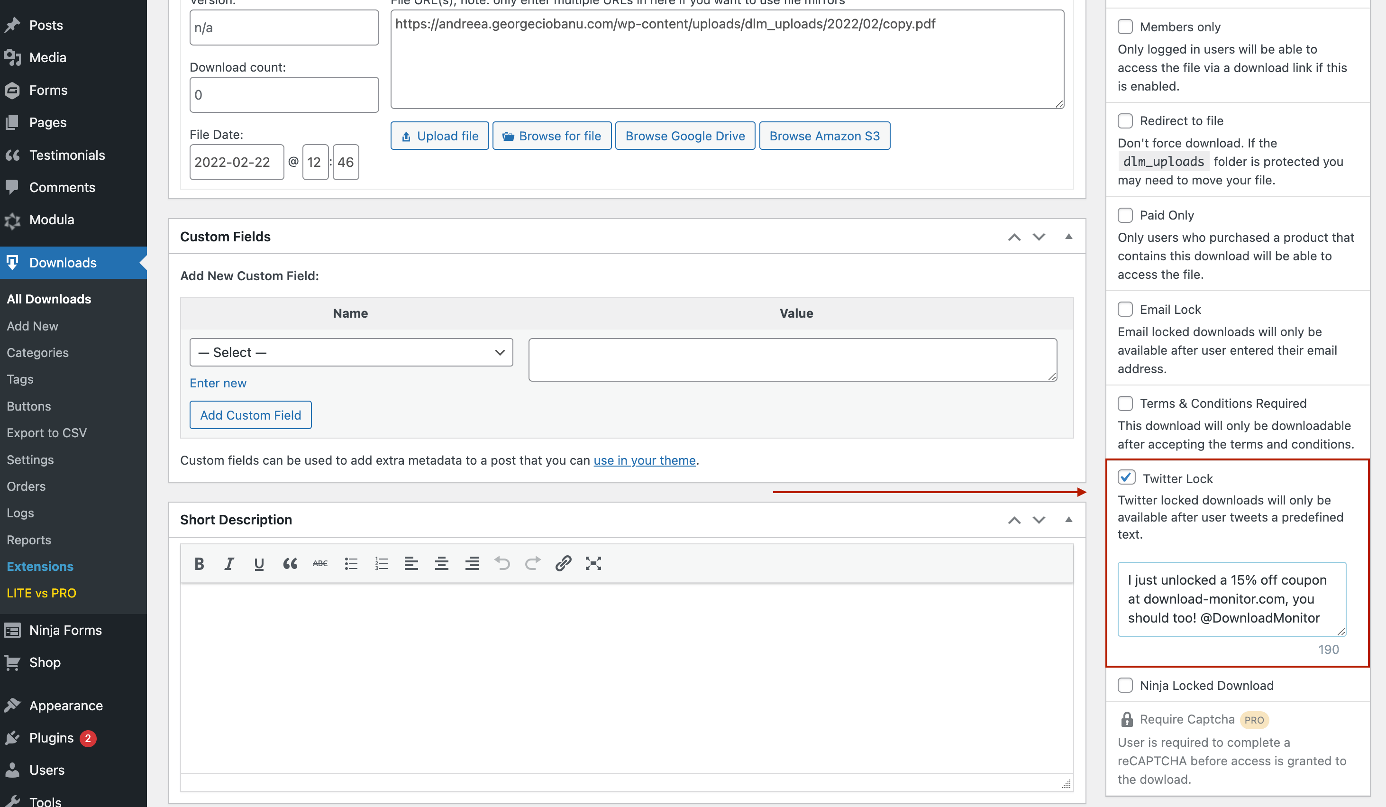The width and height of the screenshot is (1386, 807).
Task: Click the Media icon in sidebar
Action: coord(12,57)
